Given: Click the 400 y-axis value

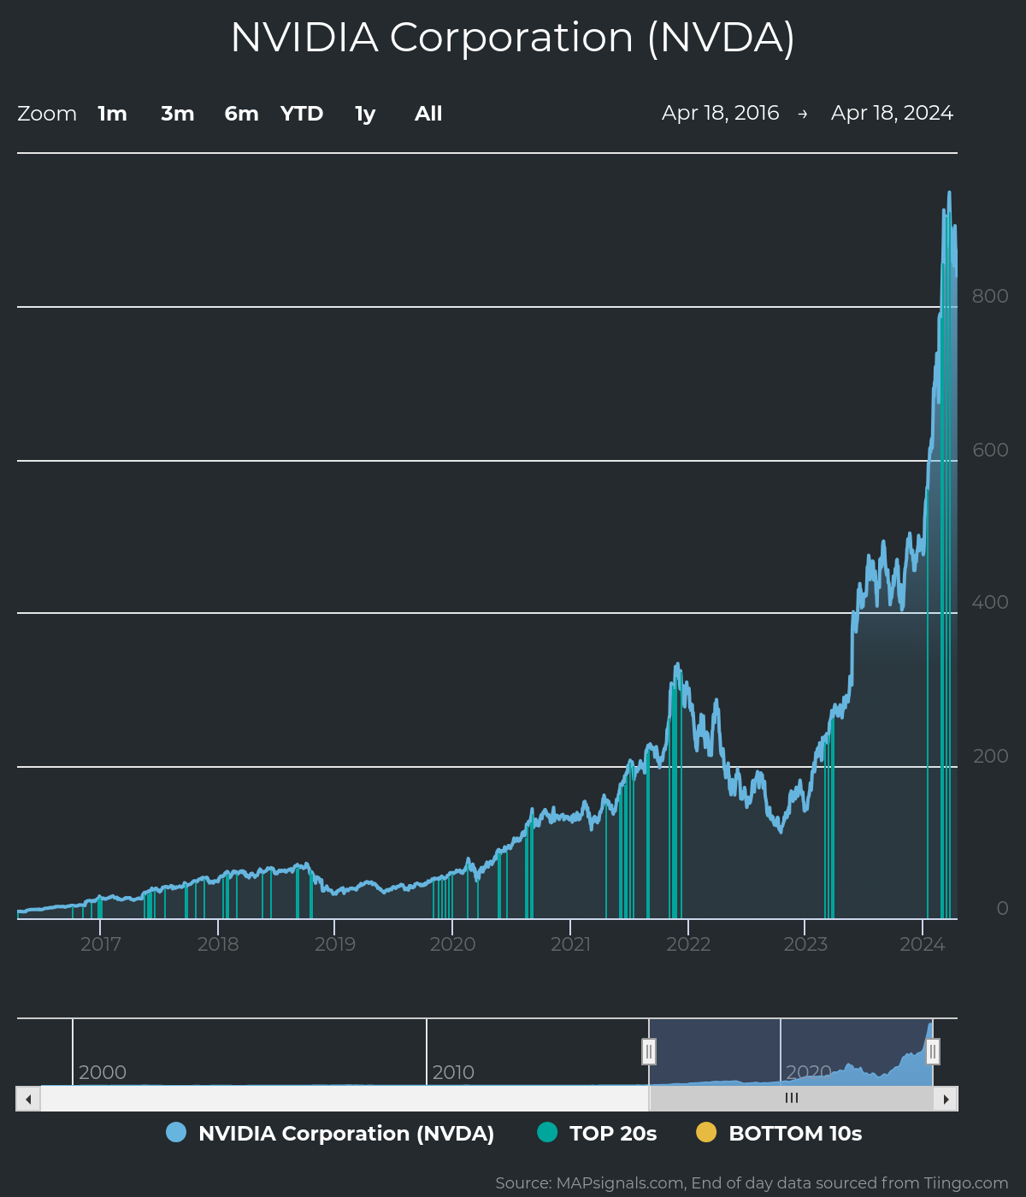Looking at the screenshot, I should [991, 602].
